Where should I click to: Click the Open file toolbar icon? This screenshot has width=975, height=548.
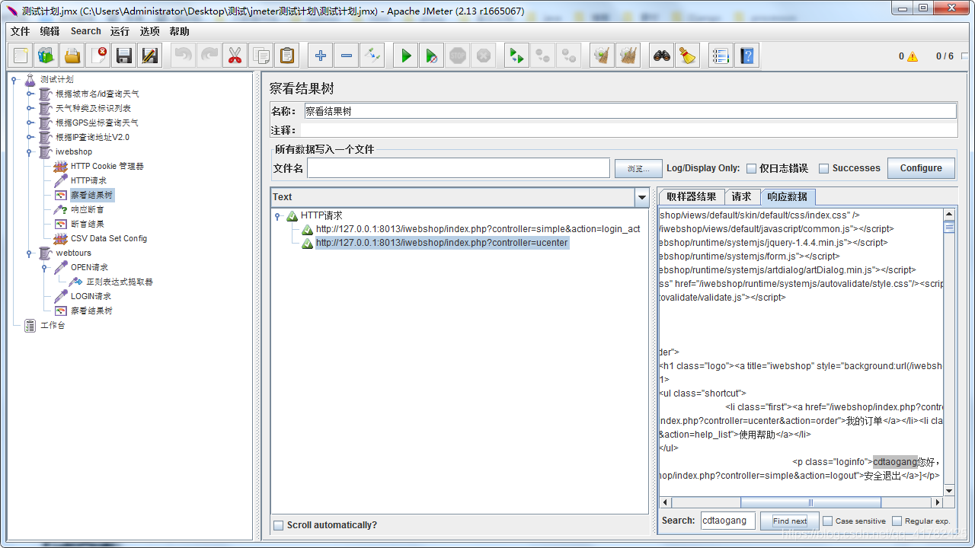(x=72, y=56)
